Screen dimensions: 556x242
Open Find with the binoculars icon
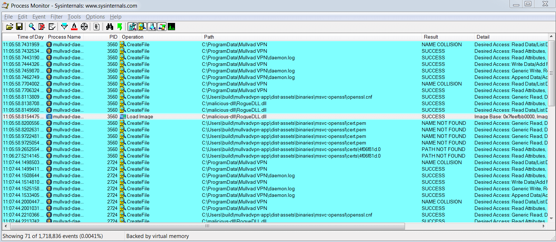(x=110, y=27)
